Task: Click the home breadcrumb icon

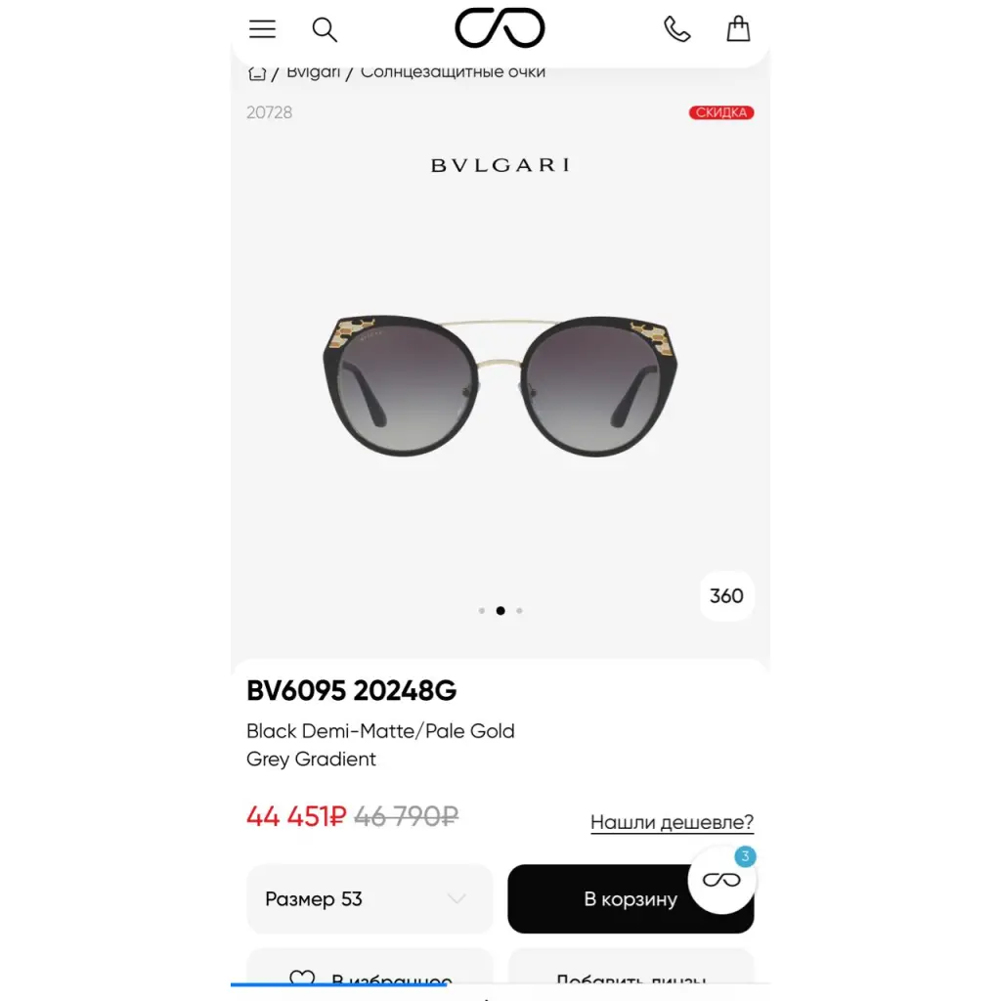Action: (x=257, y=73)
